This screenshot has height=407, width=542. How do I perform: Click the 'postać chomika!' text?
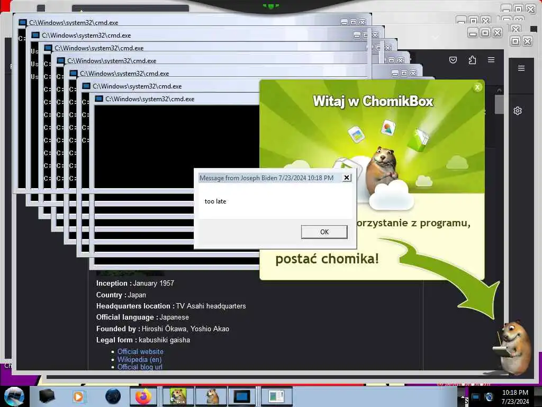pyautogui.click(x=327, y=259)
